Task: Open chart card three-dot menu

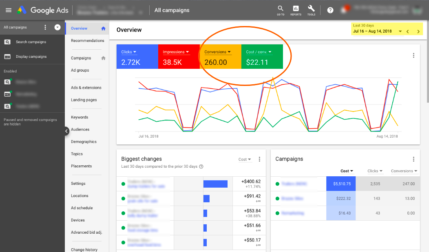Action: coord(414,55)
